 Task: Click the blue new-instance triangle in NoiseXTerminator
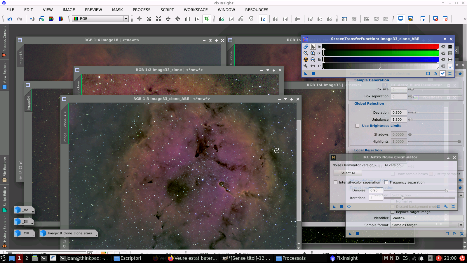pos(334,207)
